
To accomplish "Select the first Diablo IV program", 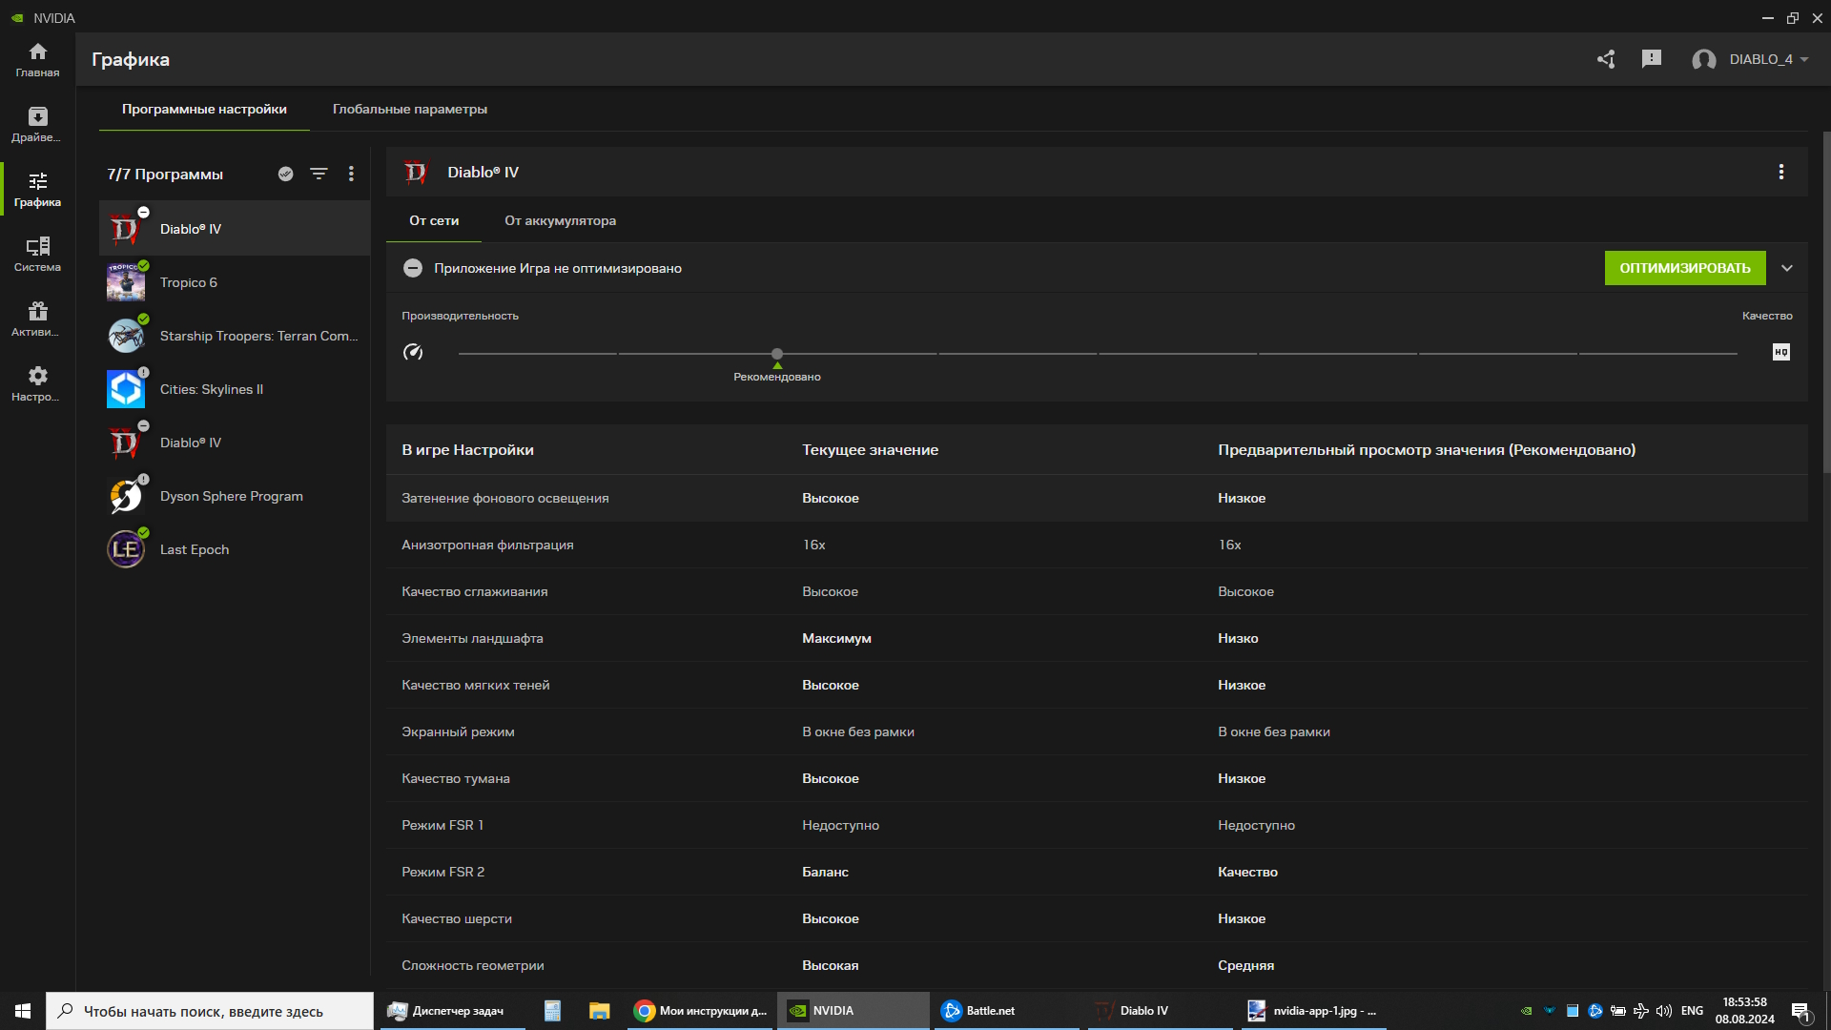I will 235,229.
